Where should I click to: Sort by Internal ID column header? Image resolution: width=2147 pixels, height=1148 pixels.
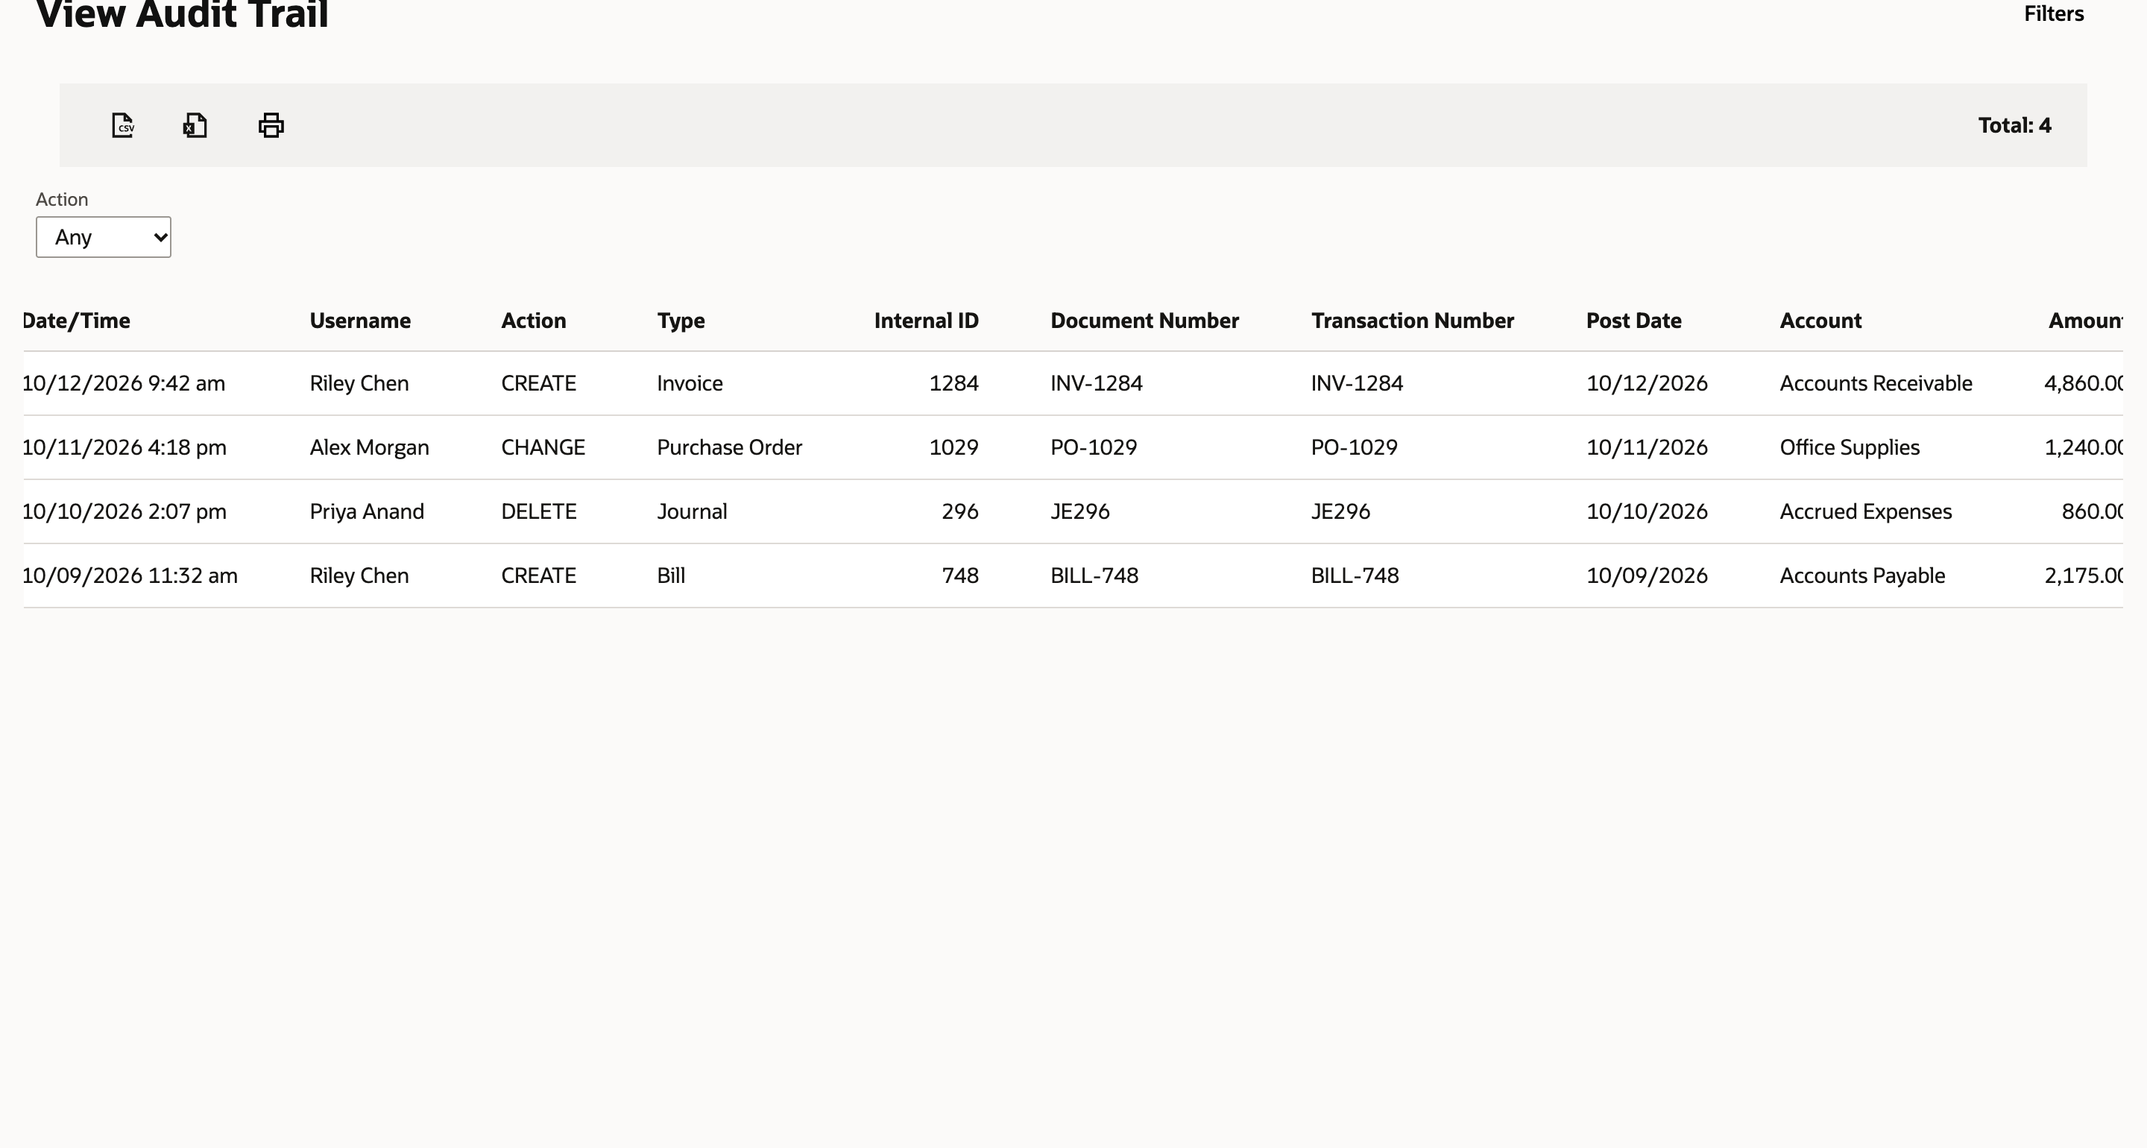926,321
